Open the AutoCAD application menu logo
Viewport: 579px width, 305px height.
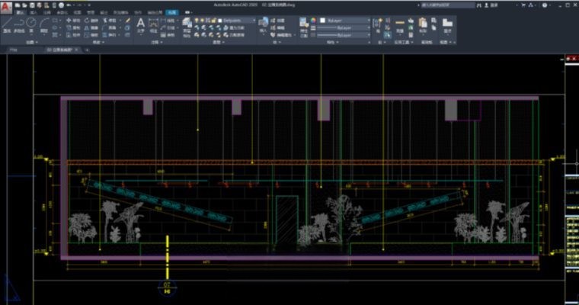click(6, 5)
